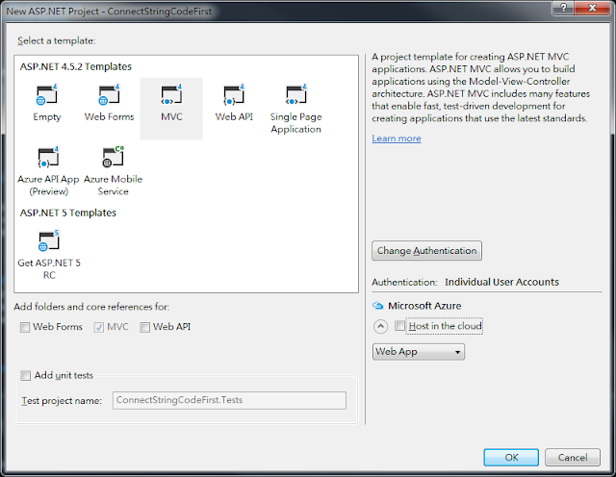Check the Web Forms references checkbox
Viewport: 616px width, 477px height.
25,327
